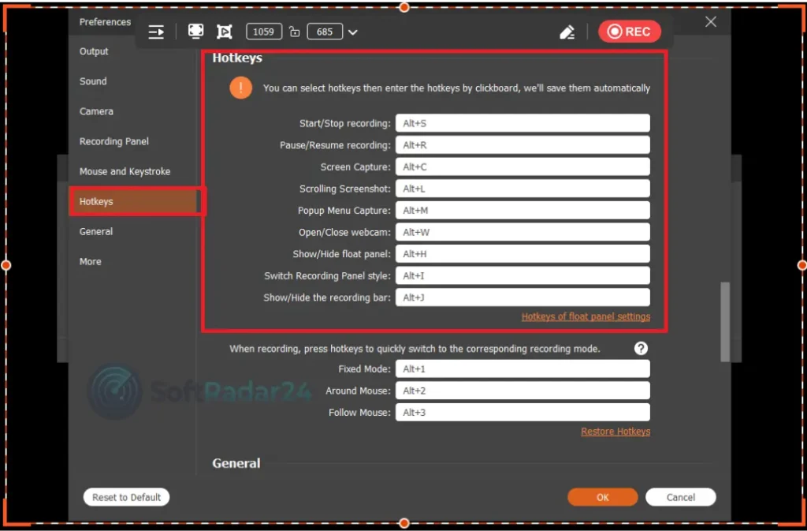Click the Start/Stop recording hotkey field

(521, 123)
